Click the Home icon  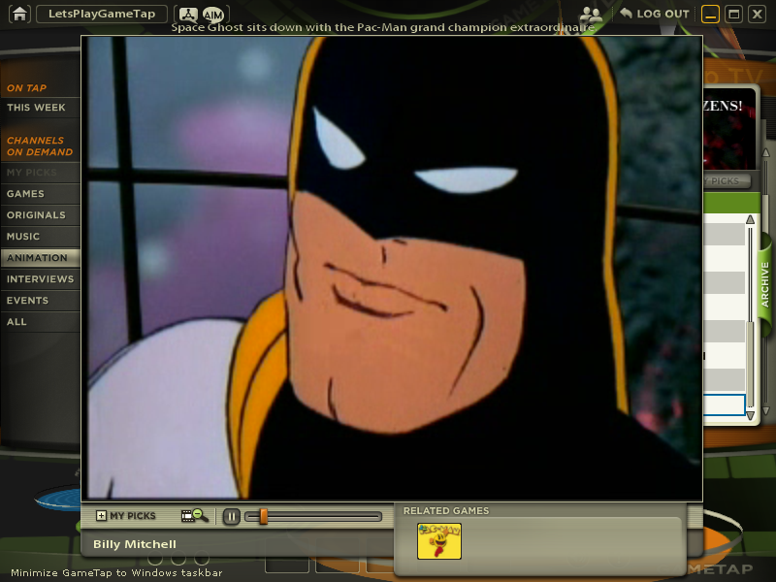[x=19, y=14]
